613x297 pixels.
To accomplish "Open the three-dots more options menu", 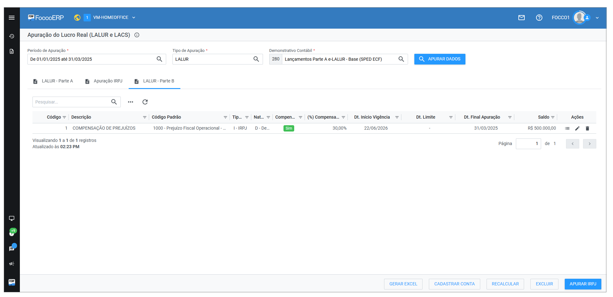I will (131, 102).
